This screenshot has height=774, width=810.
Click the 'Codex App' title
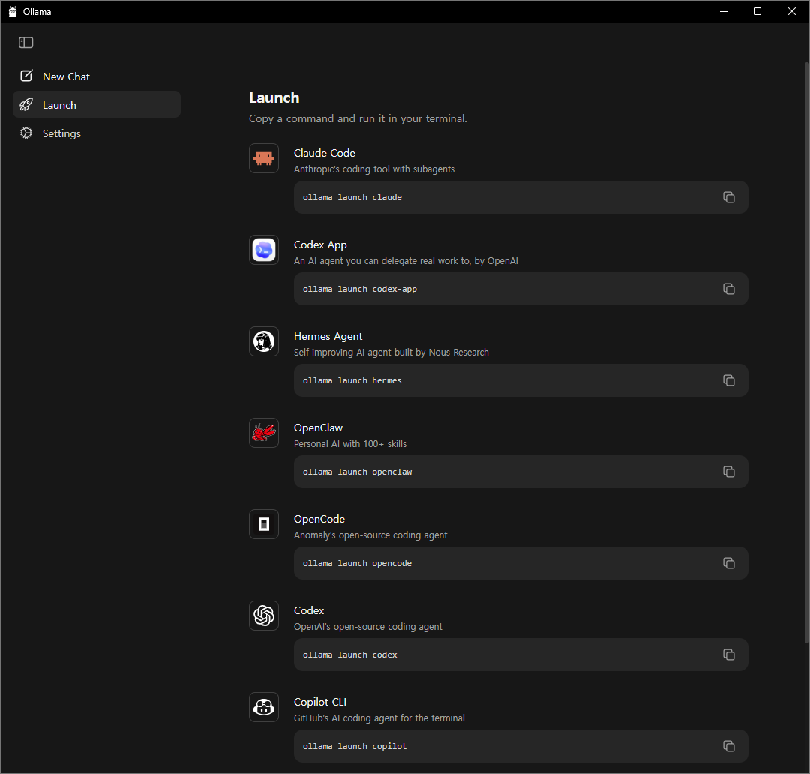[320, 245]
